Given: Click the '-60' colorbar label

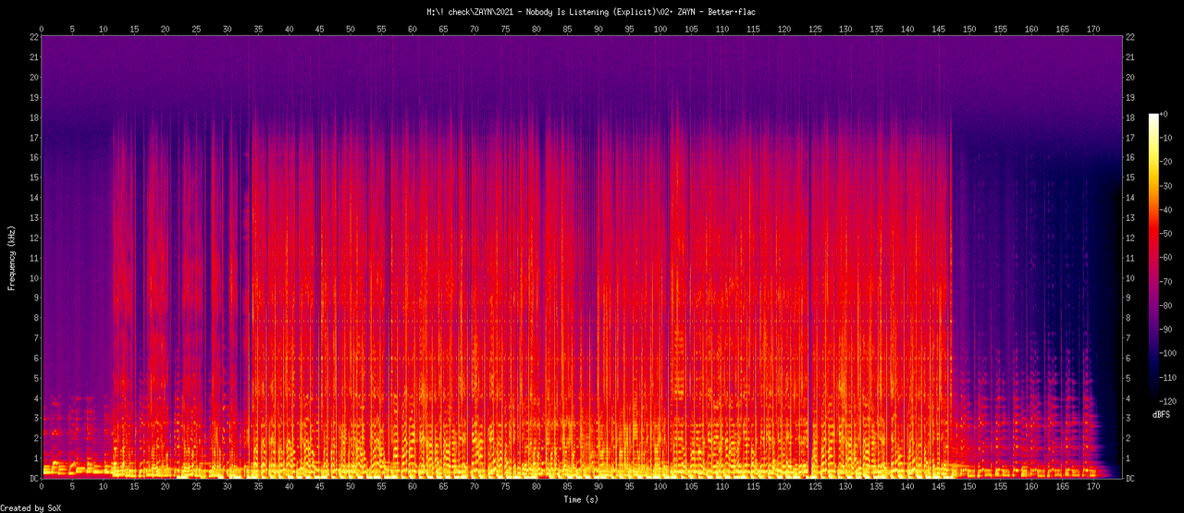Looking at the screenshot, I should coord(1166,259).
